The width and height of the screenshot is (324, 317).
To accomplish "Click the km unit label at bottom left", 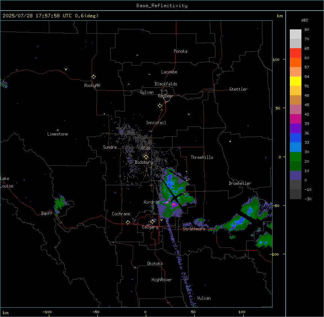I will [x=6, y=312].
